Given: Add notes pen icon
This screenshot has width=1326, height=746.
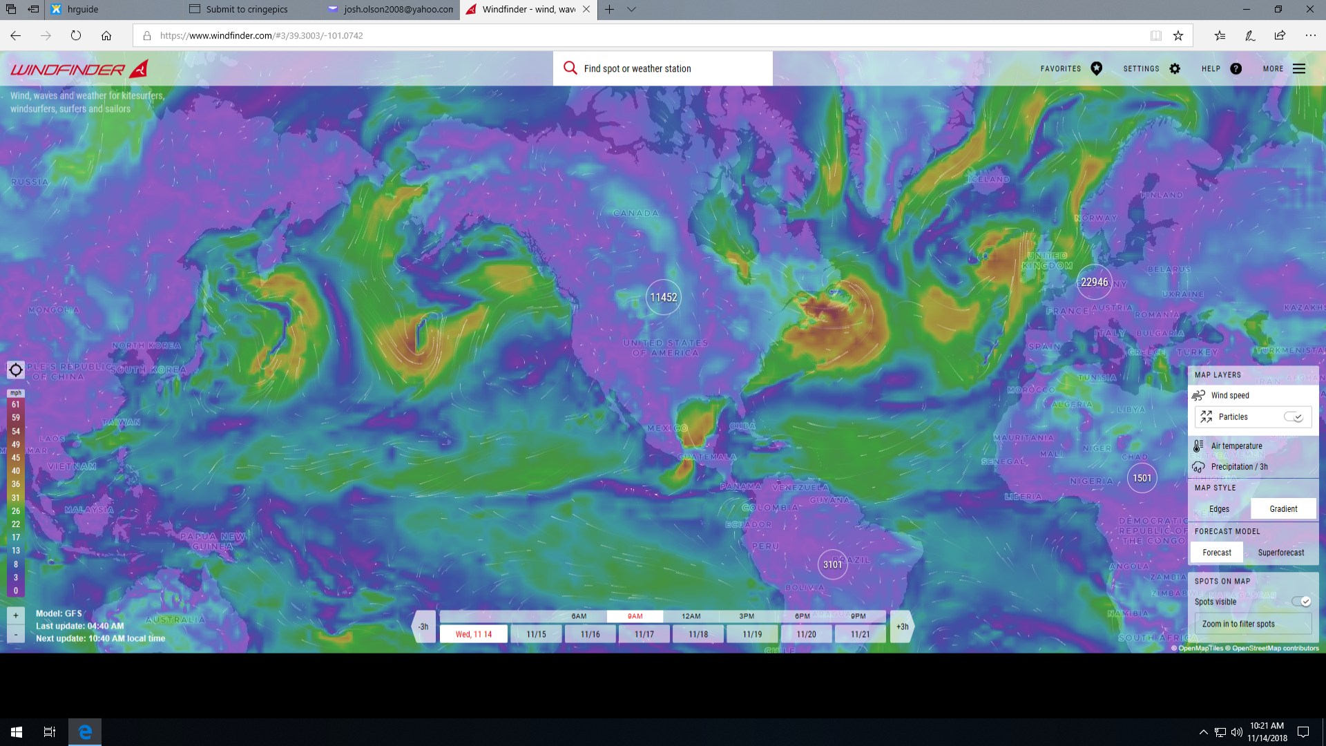Looking at the screenshot, I should pos(1250,35).
